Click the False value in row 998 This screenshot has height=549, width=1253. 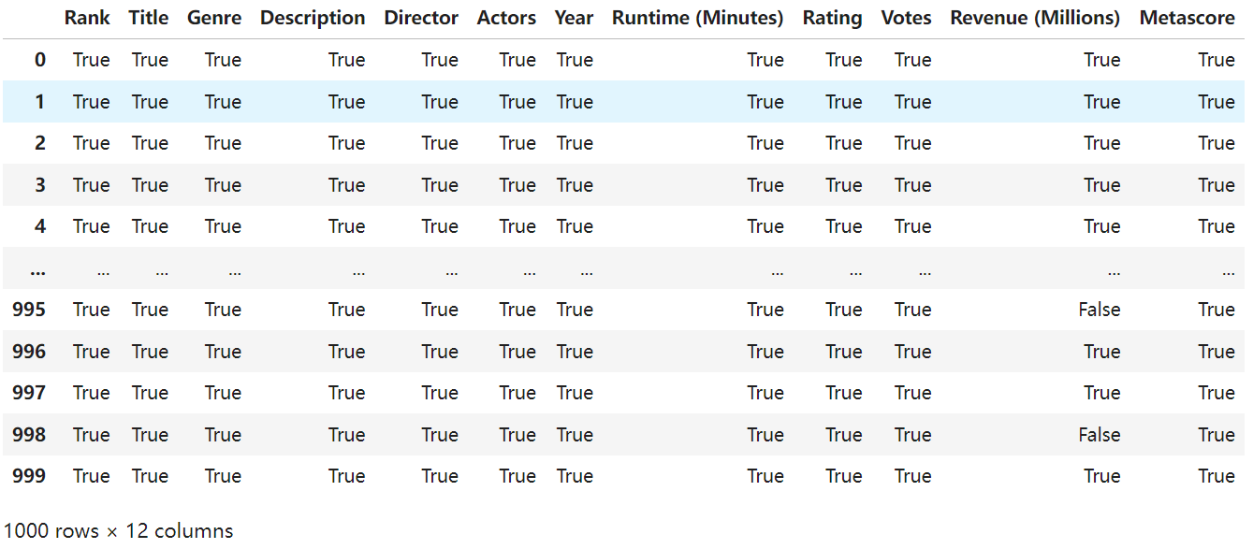pos(1099,435)
